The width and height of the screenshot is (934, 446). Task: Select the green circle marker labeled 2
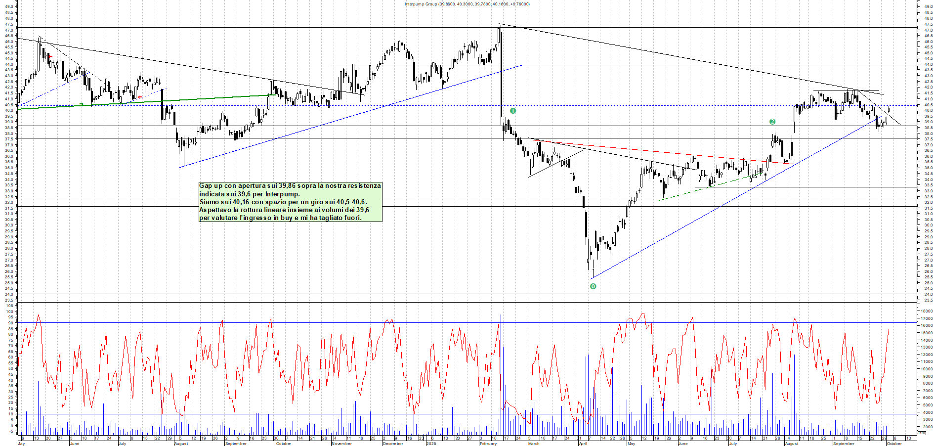[x=772, y=122]
